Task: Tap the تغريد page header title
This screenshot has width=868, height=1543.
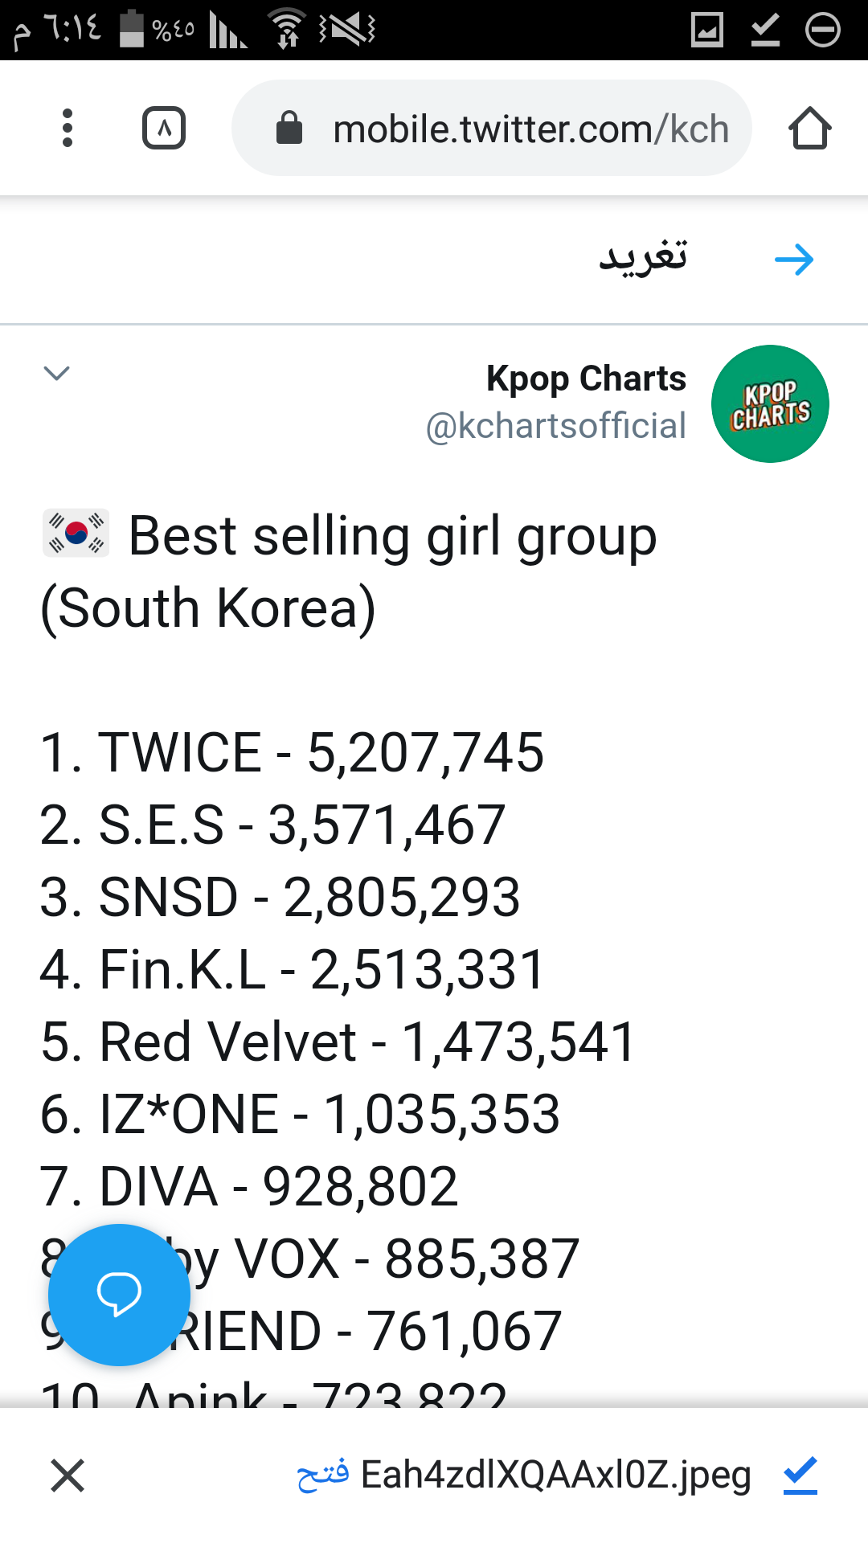Action: pos(643,258)
